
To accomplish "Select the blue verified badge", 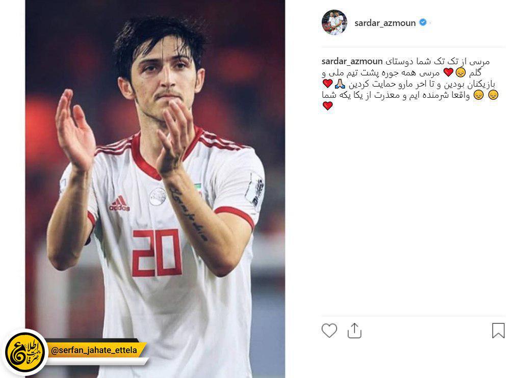I will [423, 22].
